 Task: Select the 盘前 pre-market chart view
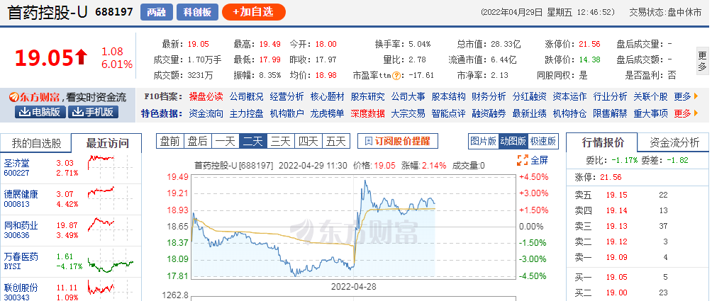[x=169, y=141]
